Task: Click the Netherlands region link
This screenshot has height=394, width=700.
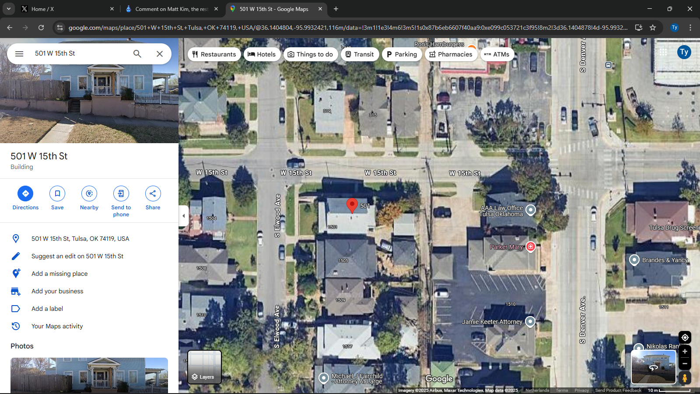Action: click(537, 390)
